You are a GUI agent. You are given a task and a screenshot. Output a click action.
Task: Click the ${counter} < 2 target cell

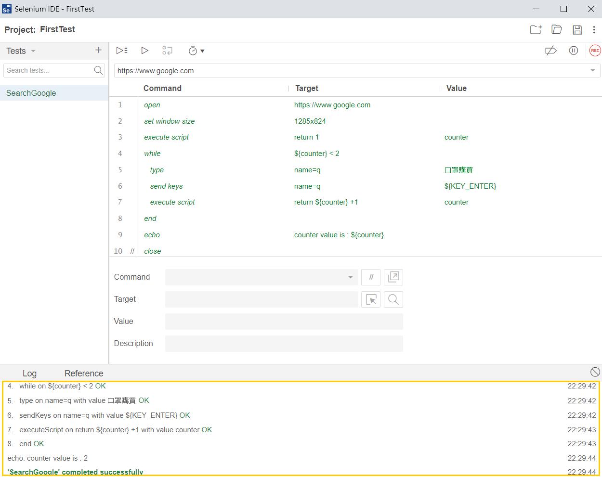(x=317, y=154)
